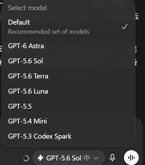The height and width of the screenshot is (165, 145).
Task: Click the Select model header text
Action: [x=27, y=8]
